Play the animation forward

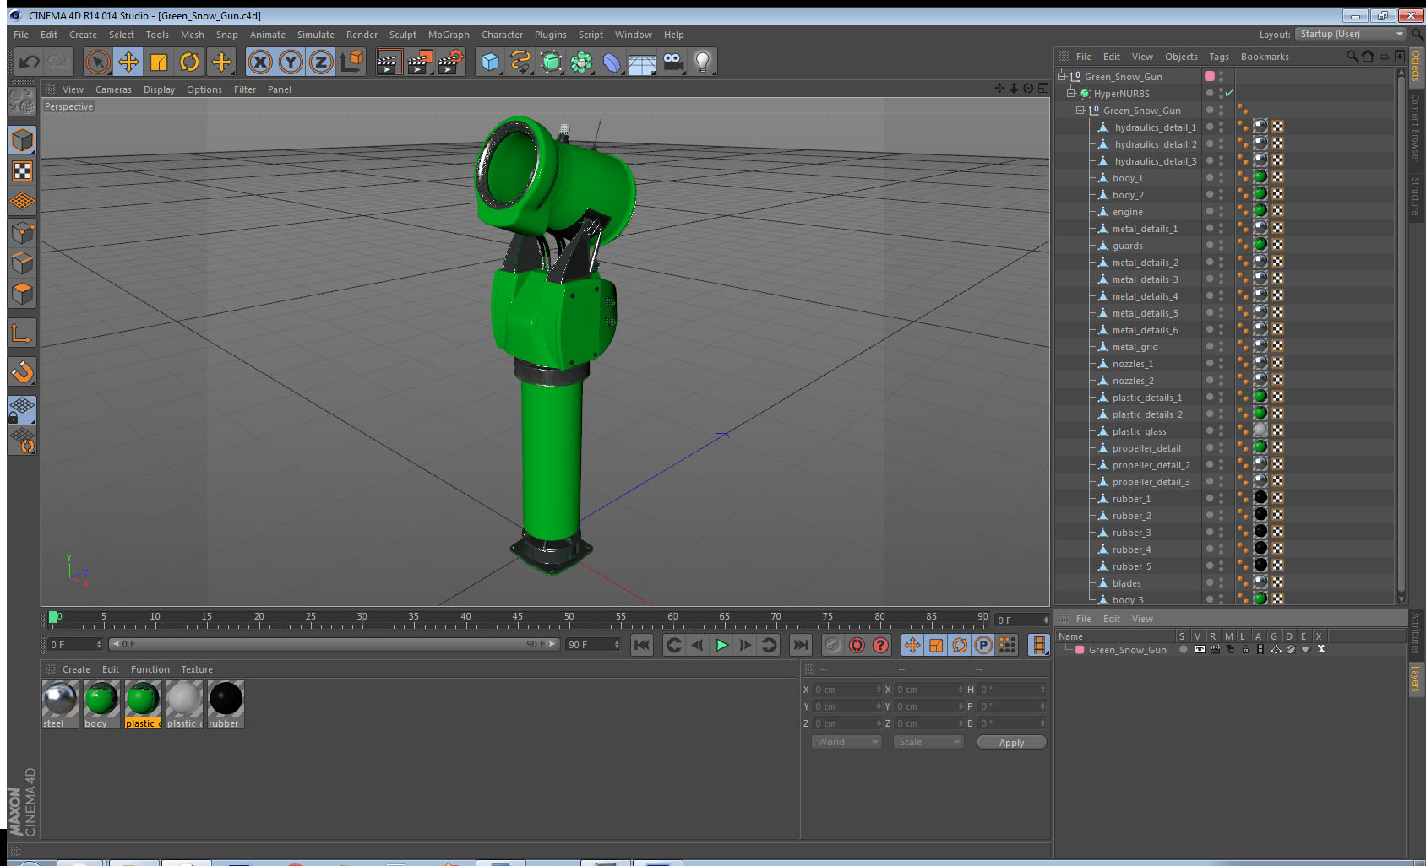721,645
